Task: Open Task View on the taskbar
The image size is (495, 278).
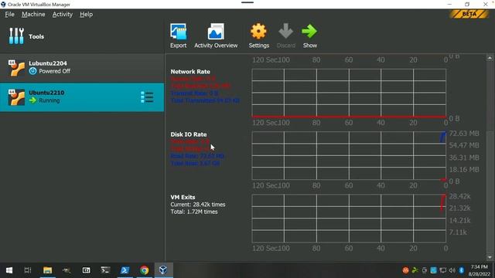Action: (28, 270)
